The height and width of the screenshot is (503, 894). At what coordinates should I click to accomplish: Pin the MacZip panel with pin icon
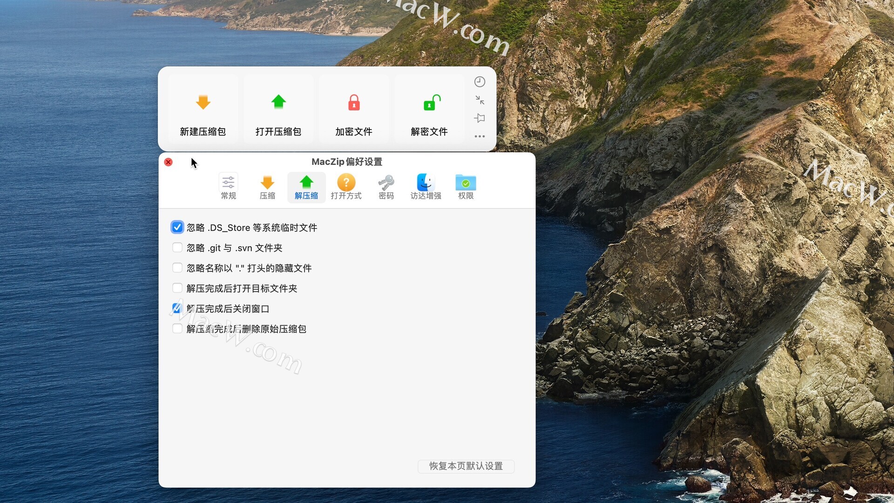(480, 118)
